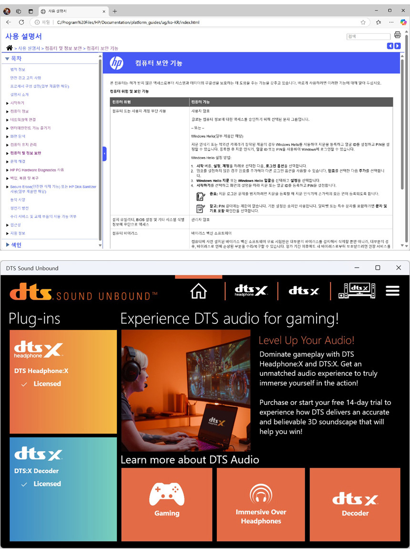Click the 법적 정보 link in contents
The width and height of the screenshot is (410, 551).
(x=18, y=70)
